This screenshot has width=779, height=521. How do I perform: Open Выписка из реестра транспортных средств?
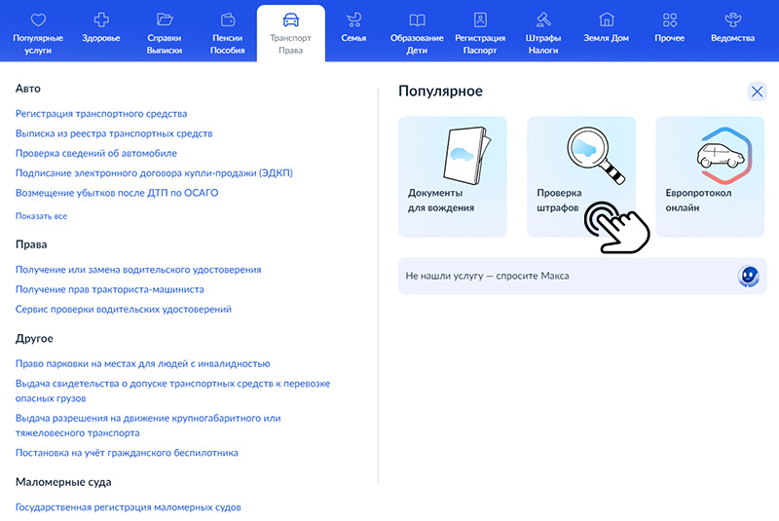(x=114, y=133)
